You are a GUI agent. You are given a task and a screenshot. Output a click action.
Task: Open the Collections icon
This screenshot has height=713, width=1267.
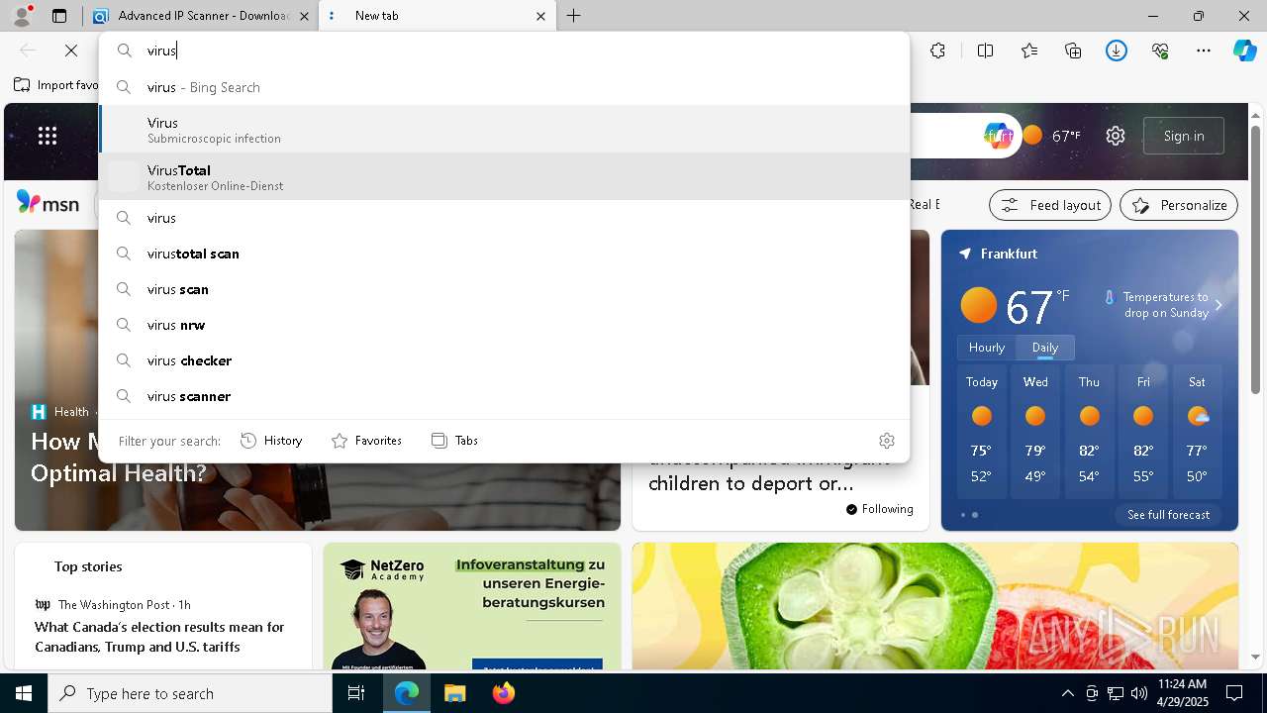[x=1073, y=51]
